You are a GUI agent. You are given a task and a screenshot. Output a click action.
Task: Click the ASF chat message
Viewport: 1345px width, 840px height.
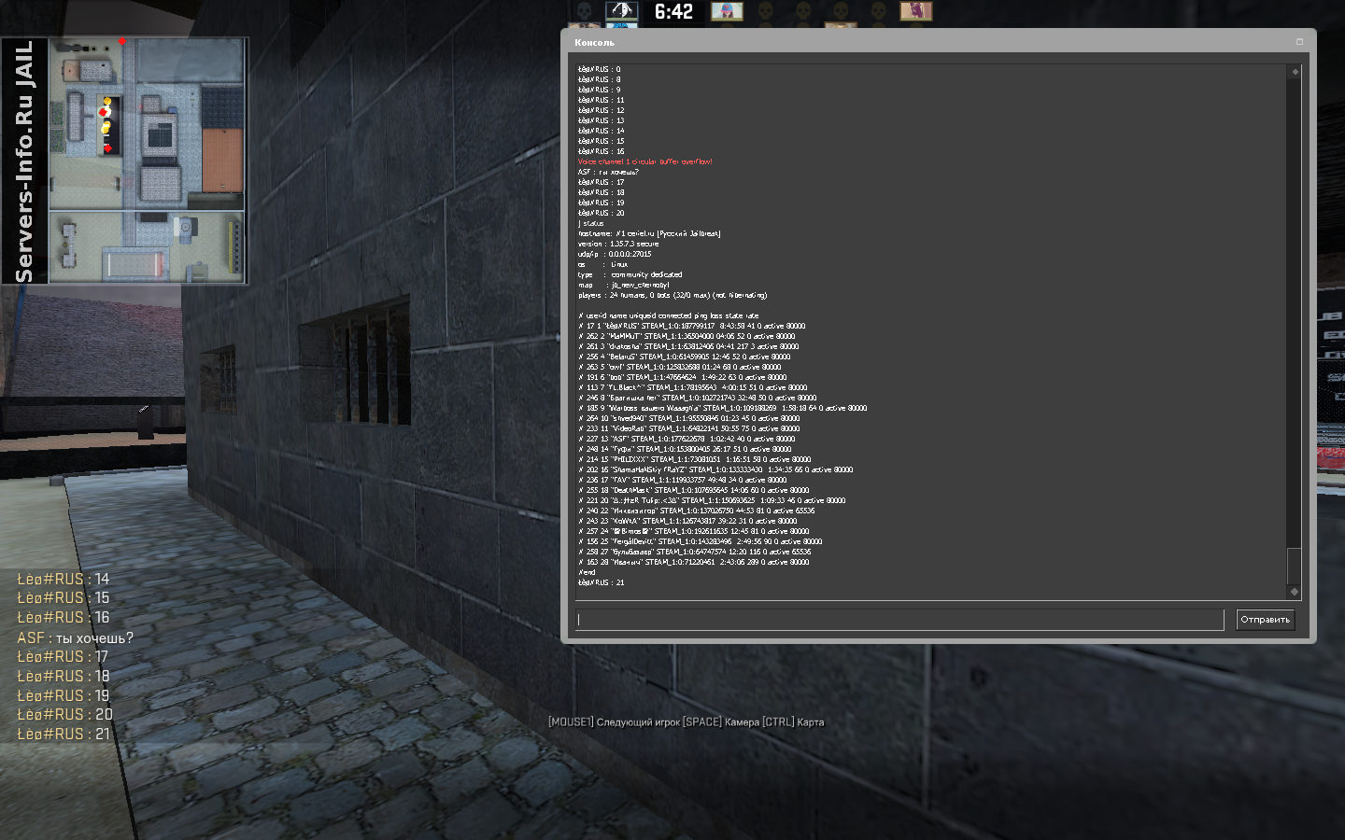pyautogui.click(x=76, y=637)
